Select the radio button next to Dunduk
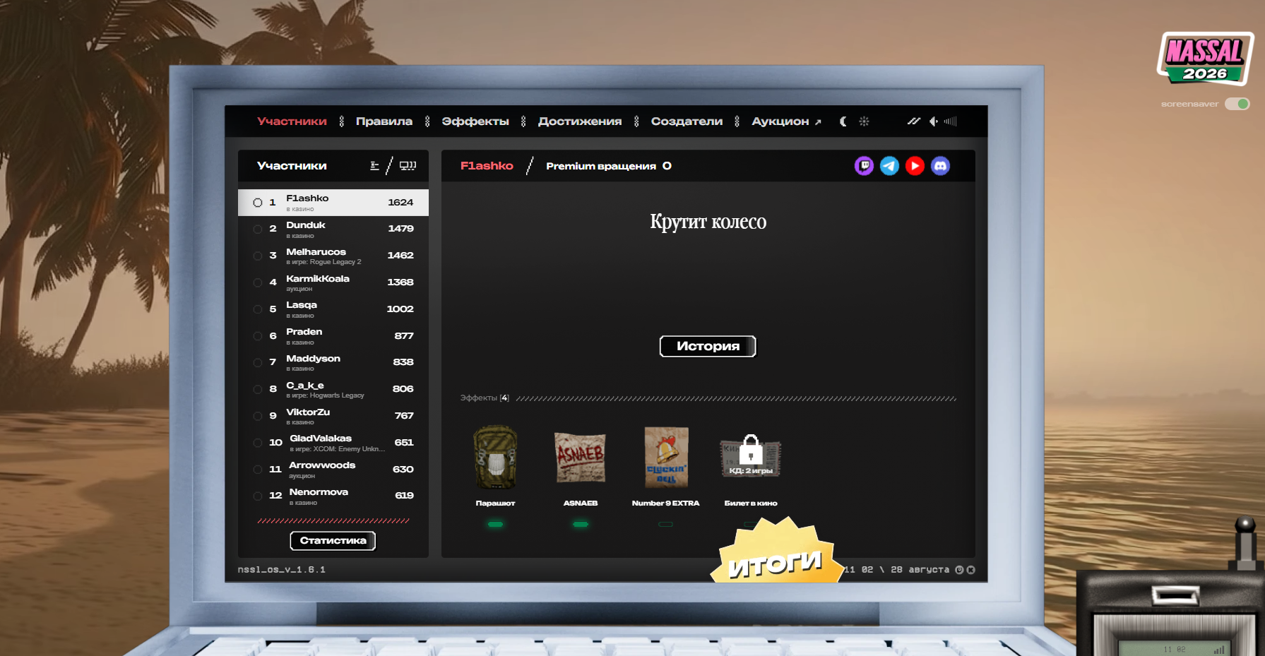 [258, 229]
